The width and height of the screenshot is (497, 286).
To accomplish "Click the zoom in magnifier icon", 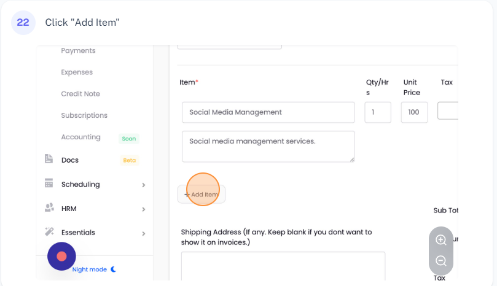I will click(440, 240).
